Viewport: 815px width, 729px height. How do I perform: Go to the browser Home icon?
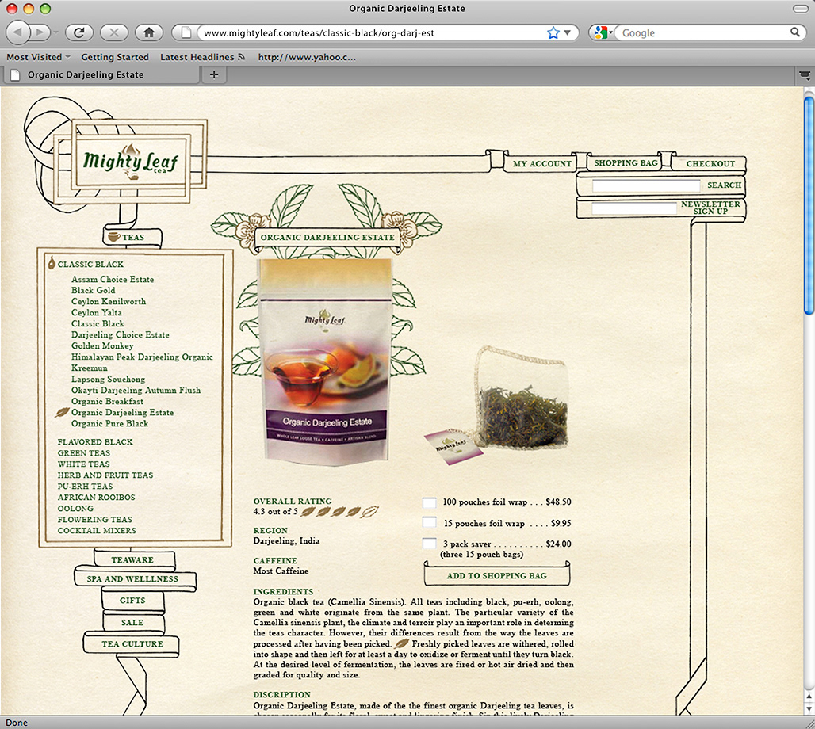149,32
